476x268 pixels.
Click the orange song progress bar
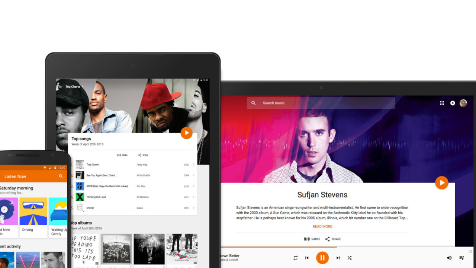279,247
